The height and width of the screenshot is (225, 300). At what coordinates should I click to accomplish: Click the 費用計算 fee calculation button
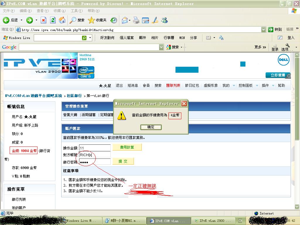click(x=127, y=147)
